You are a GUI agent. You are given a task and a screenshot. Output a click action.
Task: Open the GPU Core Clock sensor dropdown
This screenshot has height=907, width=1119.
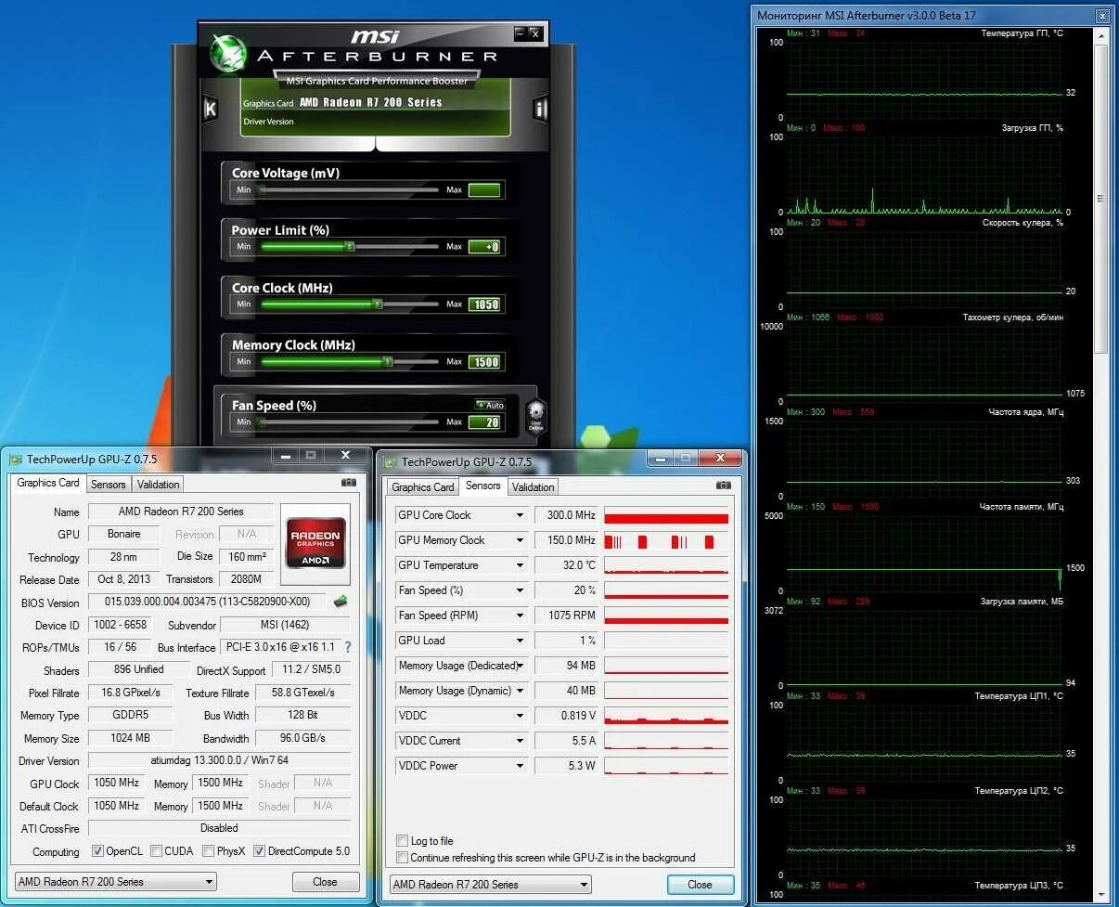click(x=520, y=515)
